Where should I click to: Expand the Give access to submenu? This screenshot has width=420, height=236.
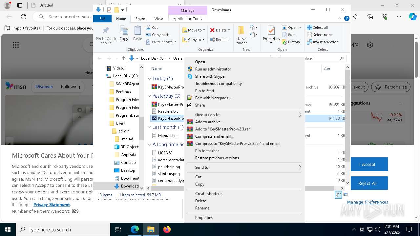pyautogui.click(x=244, y=115)
